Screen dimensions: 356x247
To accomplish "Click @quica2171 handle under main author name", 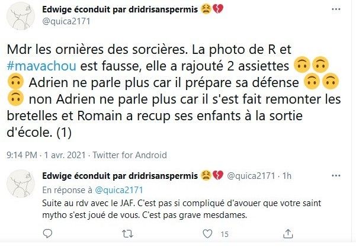I will pos(65,21).
